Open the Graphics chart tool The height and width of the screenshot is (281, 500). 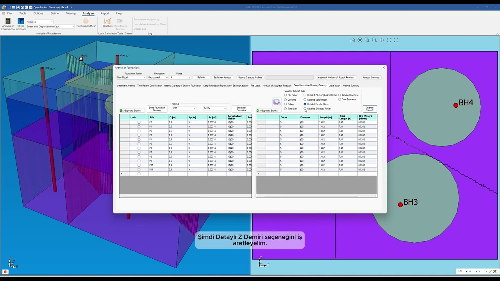(107, 23)
